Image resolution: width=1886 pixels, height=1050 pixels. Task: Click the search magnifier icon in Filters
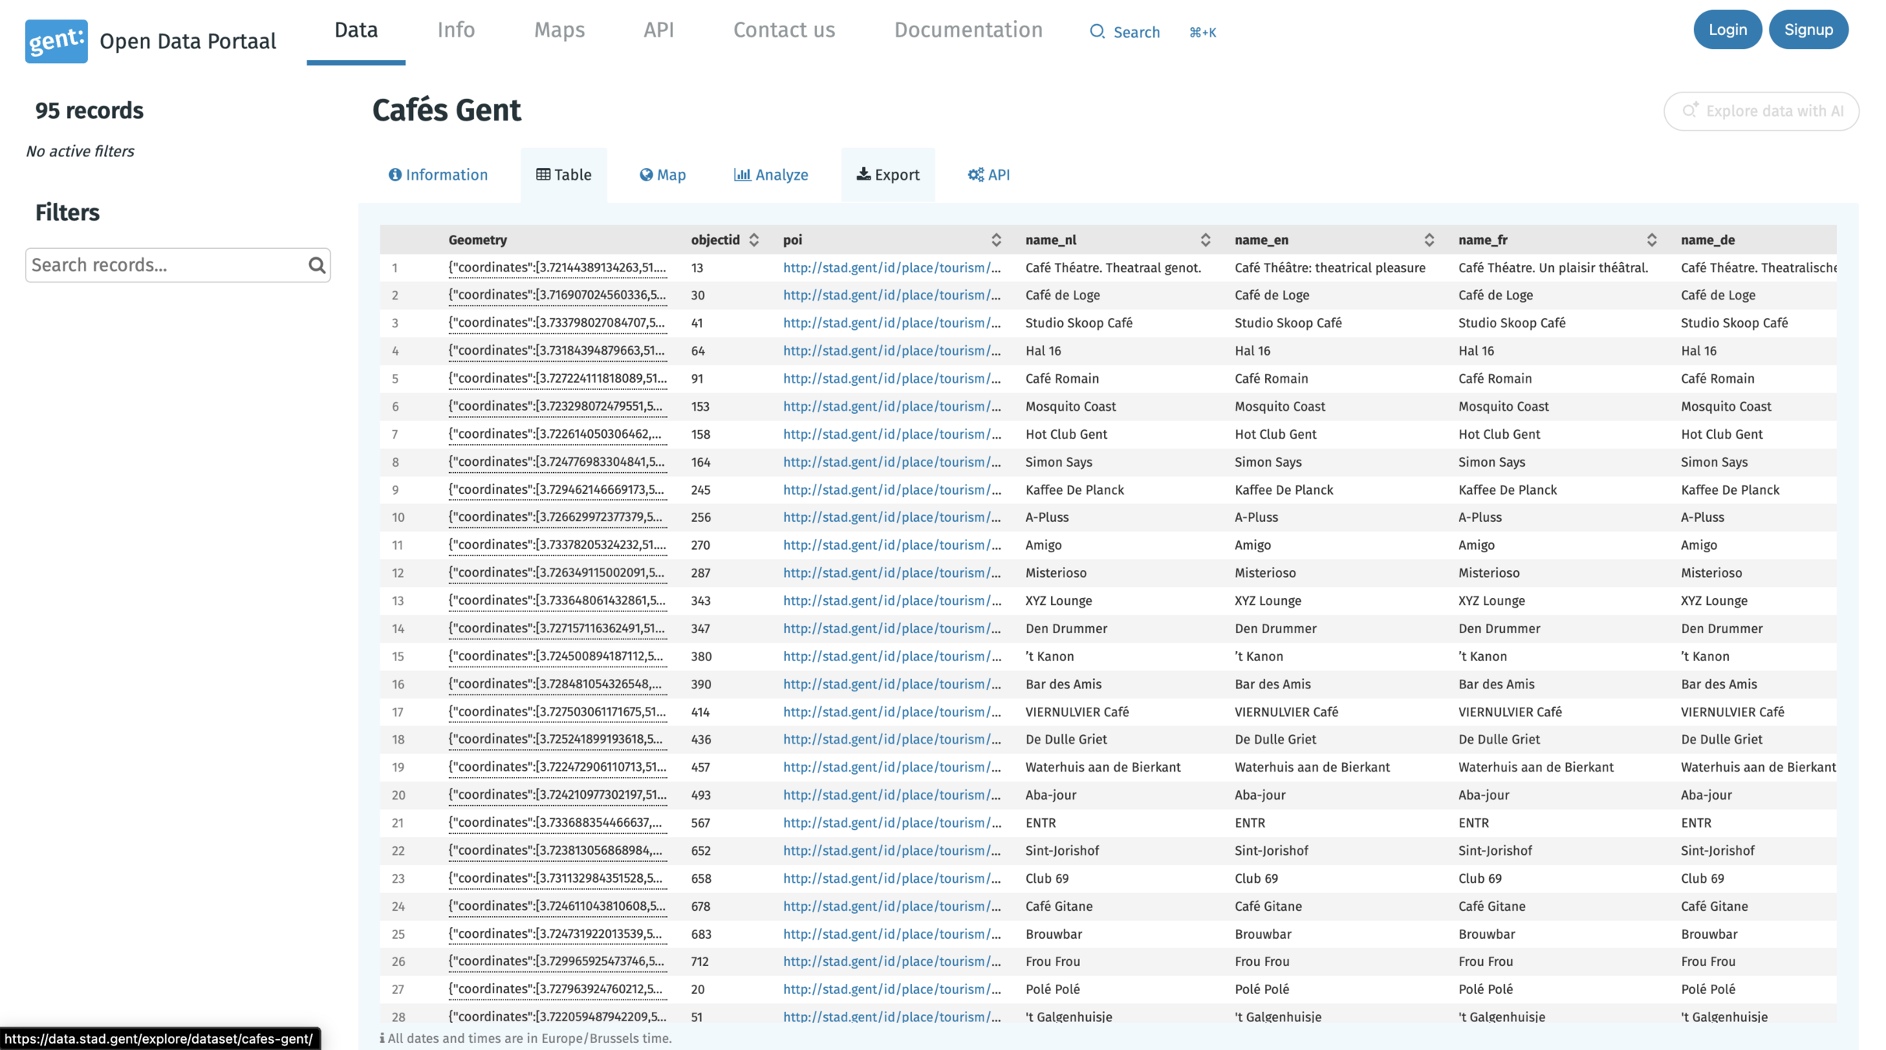(317, 265)
